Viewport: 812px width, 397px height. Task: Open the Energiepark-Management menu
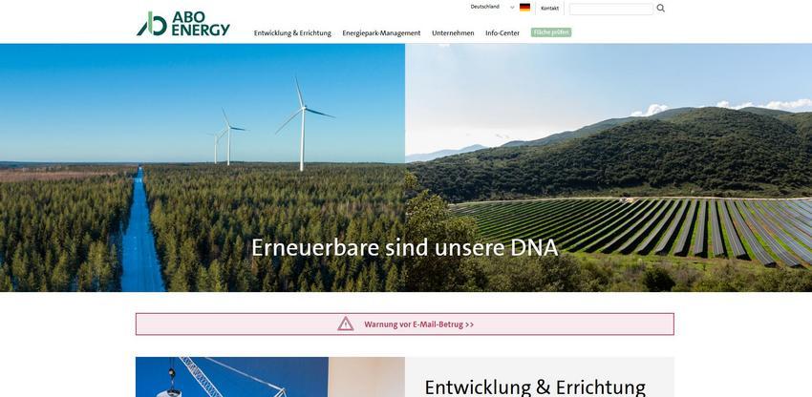[x=381, y=33]
